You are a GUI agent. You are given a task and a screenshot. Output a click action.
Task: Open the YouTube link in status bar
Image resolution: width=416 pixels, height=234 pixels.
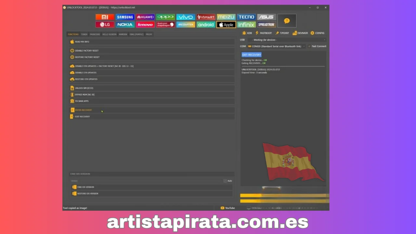click(227, 208)
